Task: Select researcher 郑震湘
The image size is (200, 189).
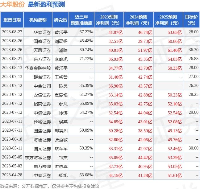Action: click(x=61, y=131)
